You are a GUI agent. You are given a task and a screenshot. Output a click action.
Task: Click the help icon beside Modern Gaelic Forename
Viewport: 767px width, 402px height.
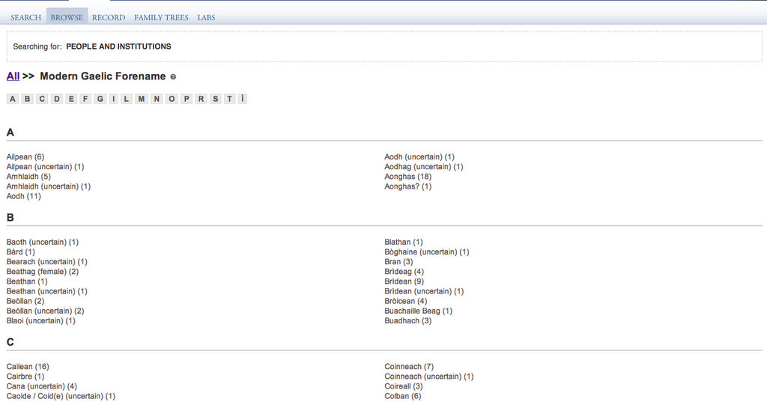(x=173, y=77)
